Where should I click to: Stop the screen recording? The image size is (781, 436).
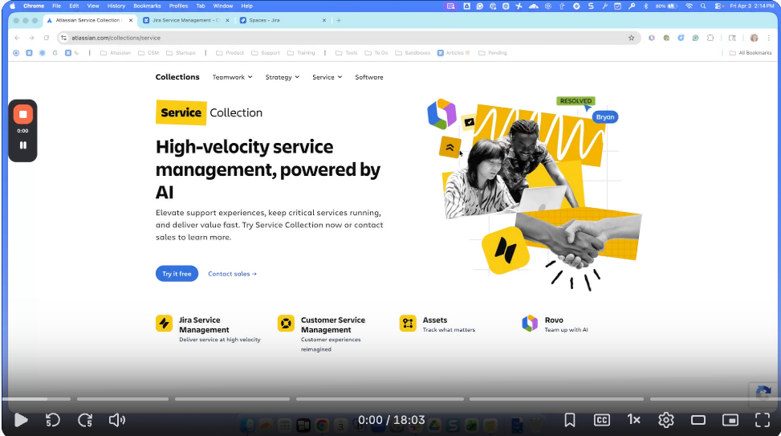23,114
